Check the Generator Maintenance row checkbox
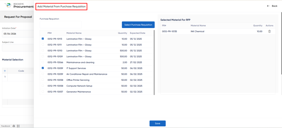 pos(43,91)
